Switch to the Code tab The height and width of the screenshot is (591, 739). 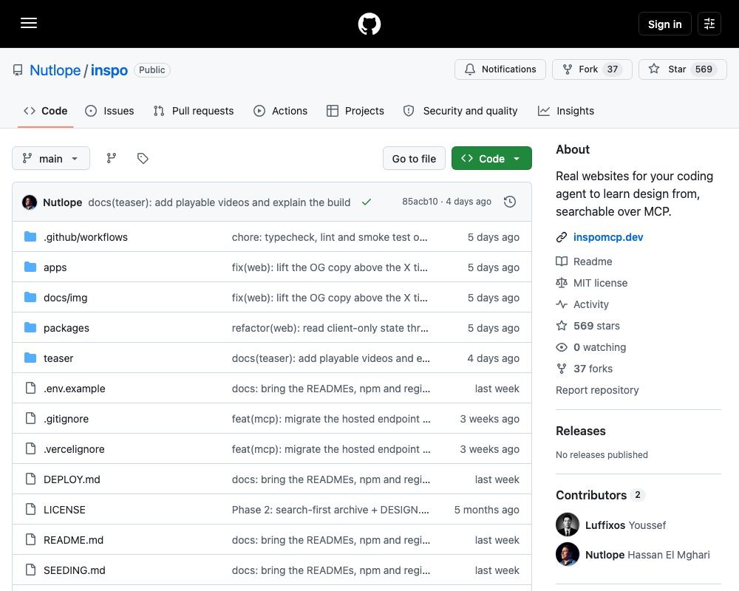coord(46,111)
